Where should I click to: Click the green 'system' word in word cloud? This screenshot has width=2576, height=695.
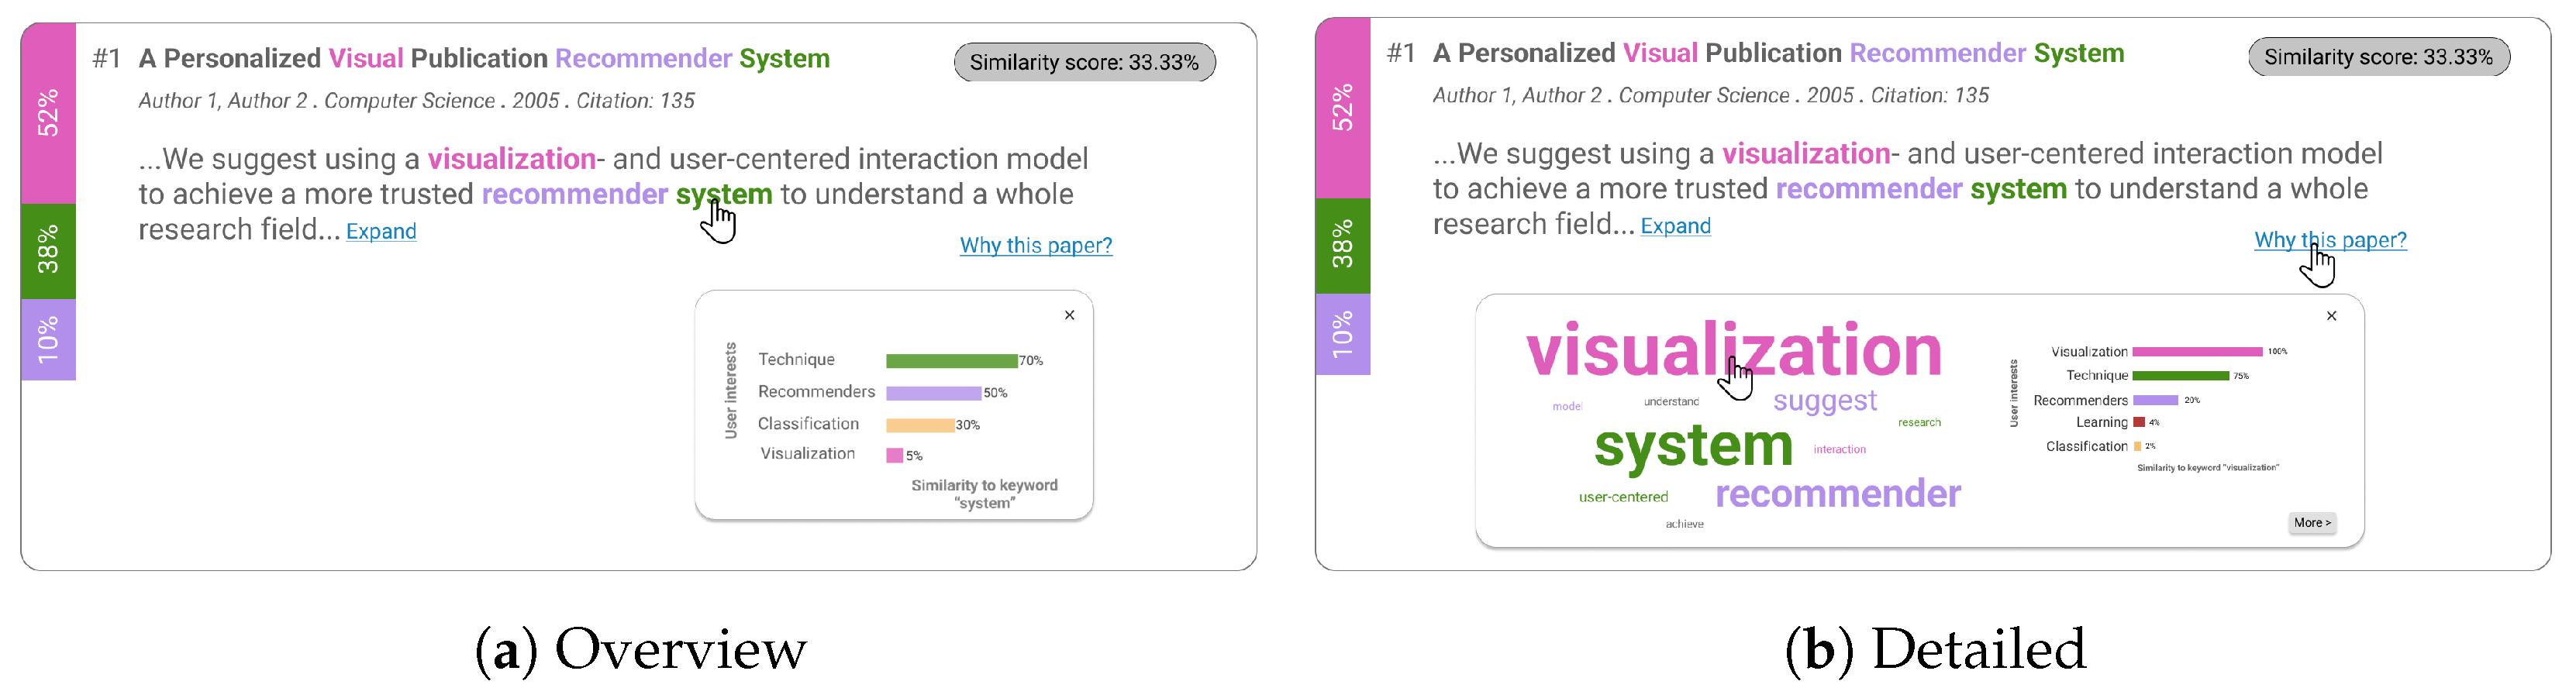click(1693, 446)
